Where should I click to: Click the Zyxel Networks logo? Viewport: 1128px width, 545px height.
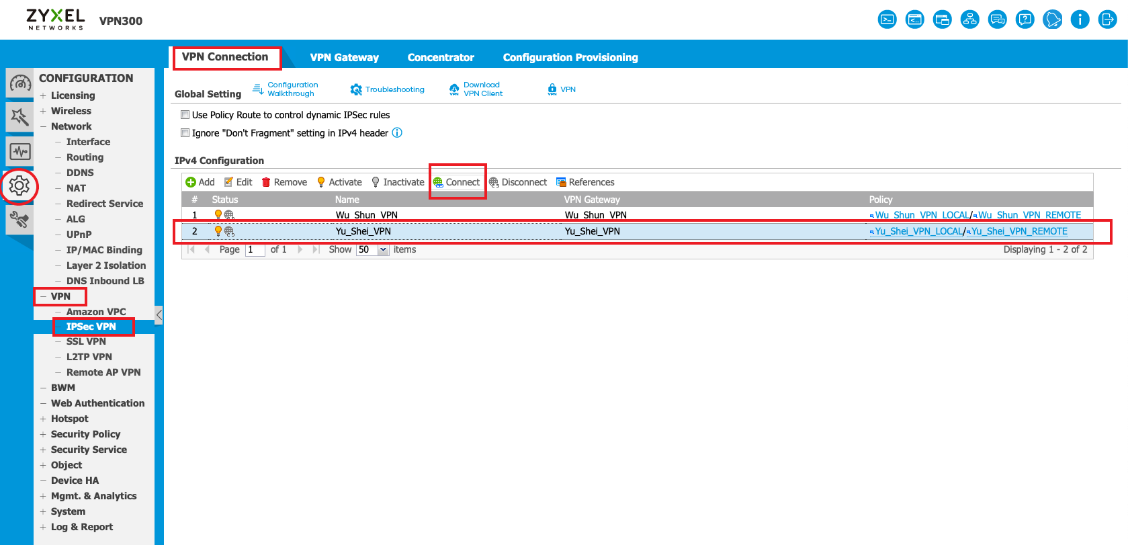[x=55, y=19]
